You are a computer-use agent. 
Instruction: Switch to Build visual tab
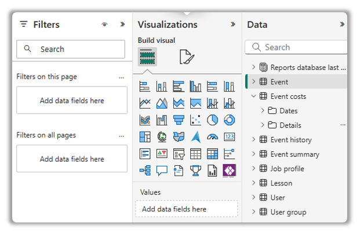coord(147,57)
